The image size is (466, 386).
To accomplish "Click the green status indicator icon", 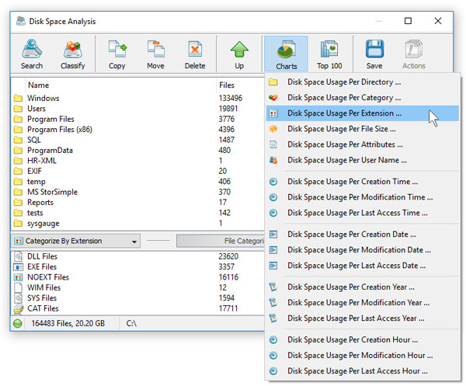I will click(18, 323).
